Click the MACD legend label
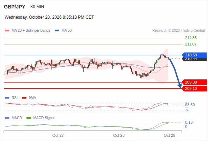Screen dimensions: 208x141 [17, 118]
